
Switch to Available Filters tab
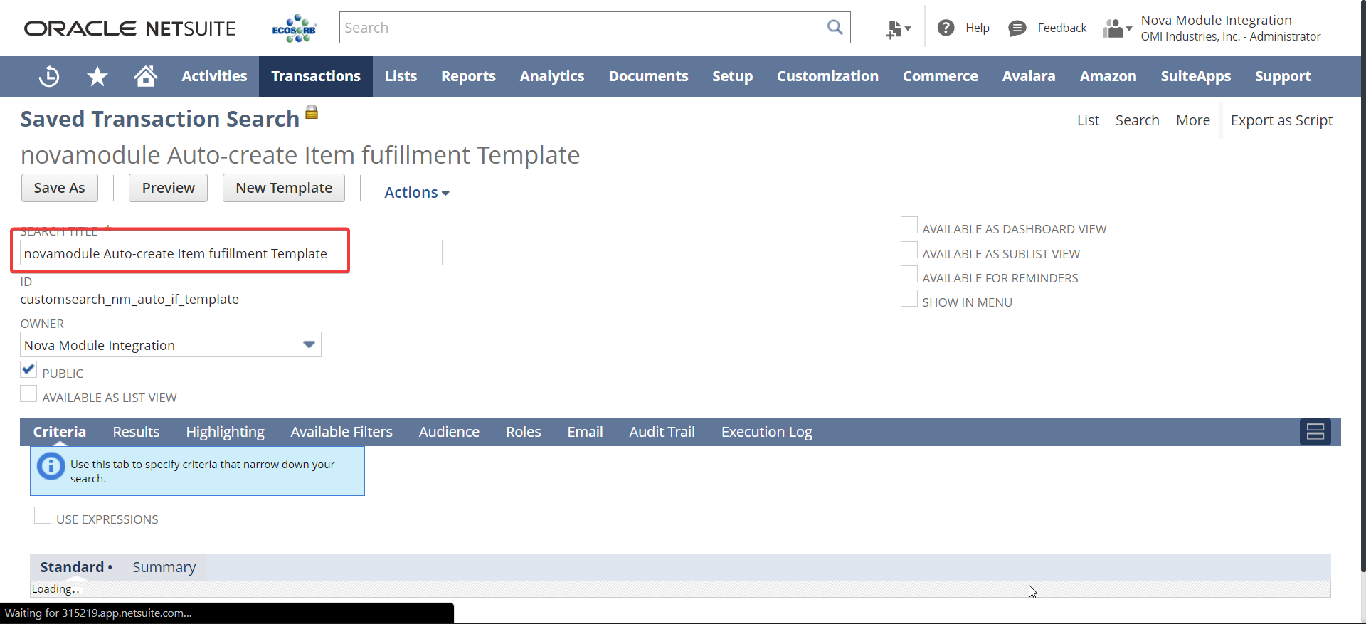[x=341, y=432]
